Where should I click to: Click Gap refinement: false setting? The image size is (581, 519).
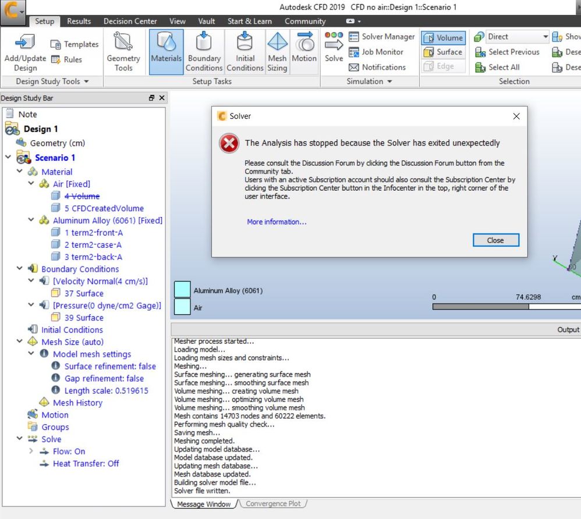[104, 379]
